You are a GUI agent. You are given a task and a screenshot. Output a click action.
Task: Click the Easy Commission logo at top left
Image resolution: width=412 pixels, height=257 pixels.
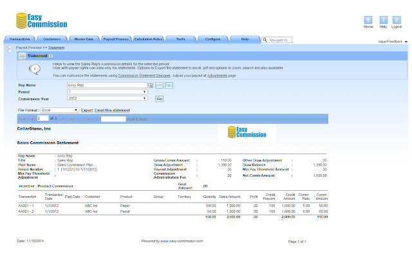41,21
